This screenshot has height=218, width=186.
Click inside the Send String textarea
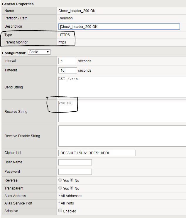click(x=122, y=87)
